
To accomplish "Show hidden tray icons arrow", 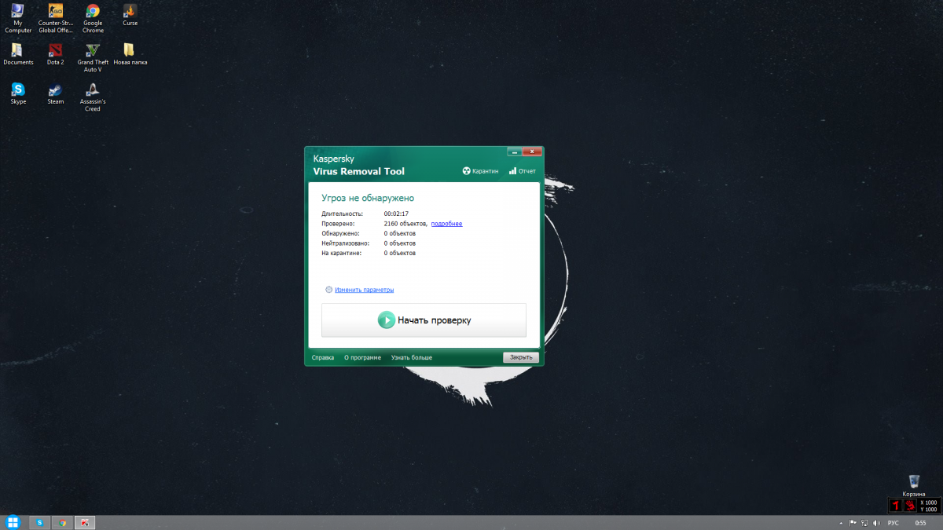I will point(841,522).
